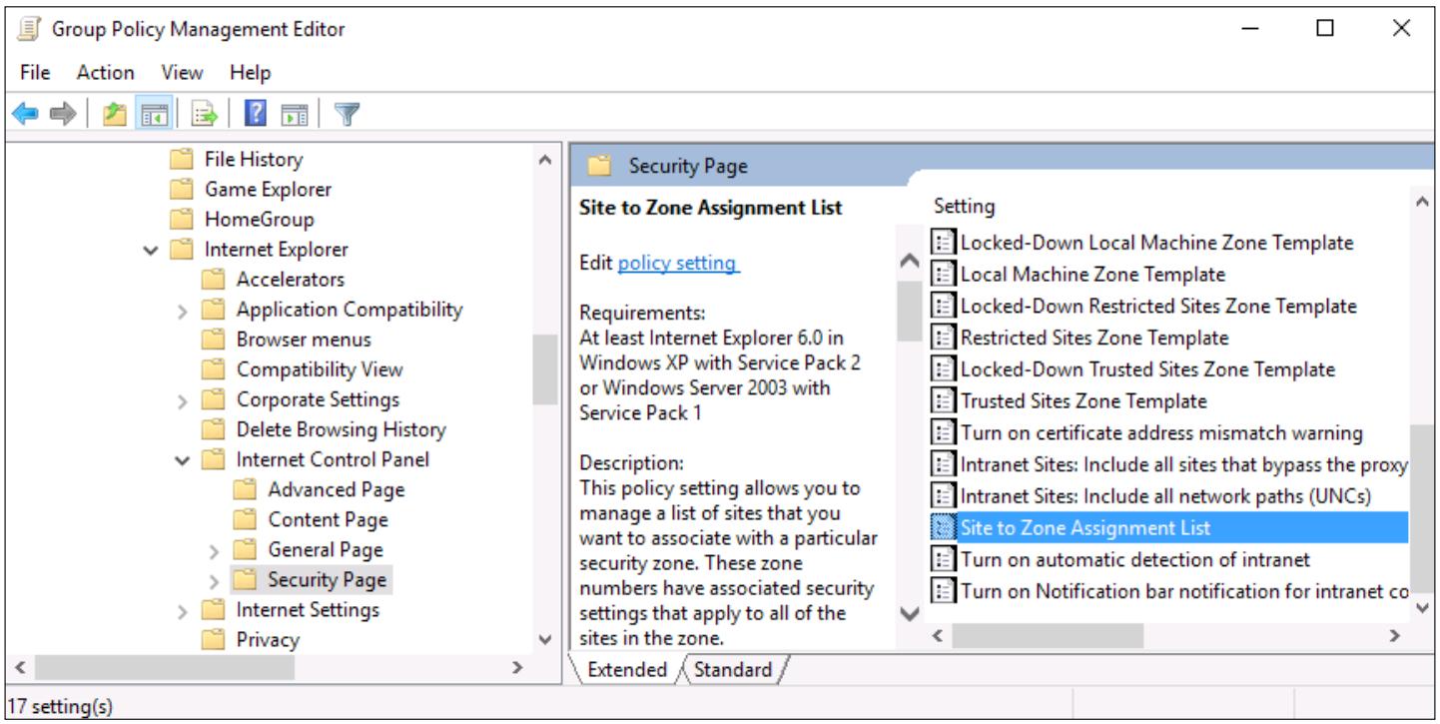This screenshot has height=724, width=1440.
Task: Click the Delete Browsing History folder icon
Action: point(213,429)
